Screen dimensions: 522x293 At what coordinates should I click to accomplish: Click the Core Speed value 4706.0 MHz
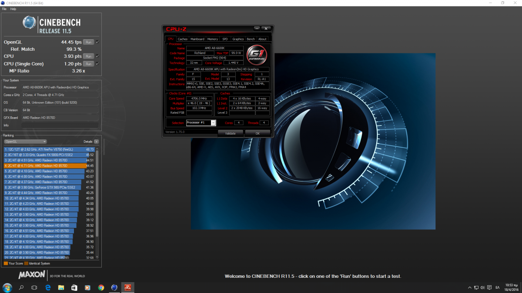click(x=198, y=99)
